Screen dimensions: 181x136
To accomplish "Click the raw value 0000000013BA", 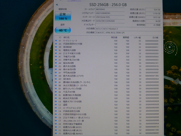I will tap(152, 76).
